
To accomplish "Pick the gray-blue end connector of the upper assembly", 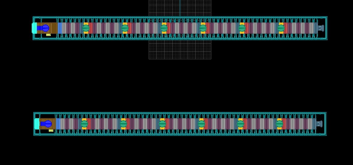I will (x=321, y=28).
